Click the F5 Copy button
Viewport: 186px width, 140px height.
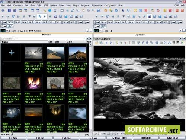point(66,138)
